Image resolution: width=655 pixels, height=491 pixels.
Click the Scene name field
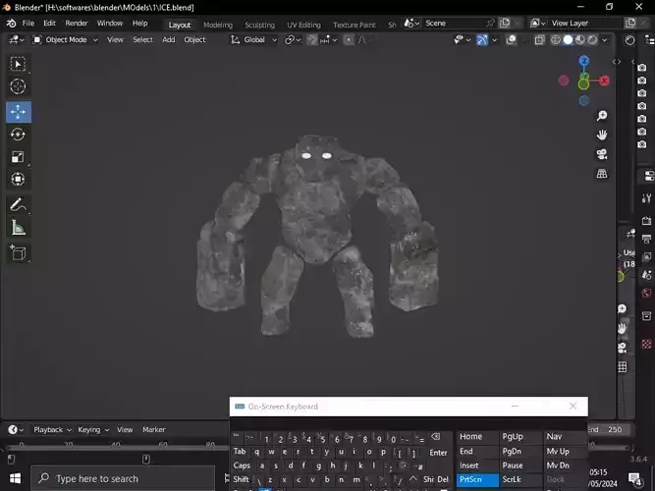tap(454, 24)
